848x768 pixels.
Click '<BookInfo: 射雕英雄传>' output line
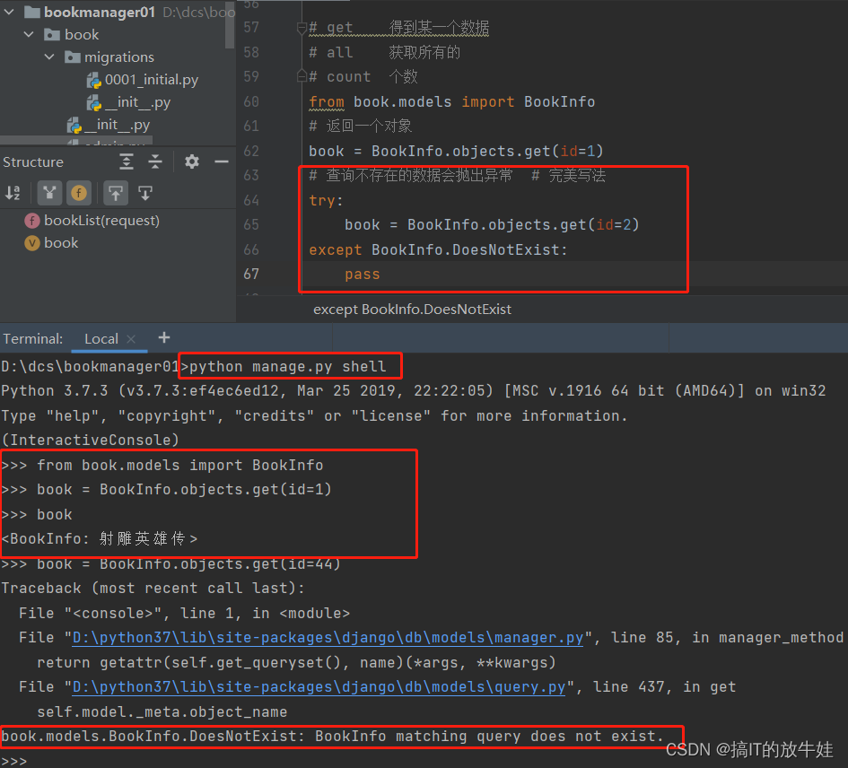[100, 538]
